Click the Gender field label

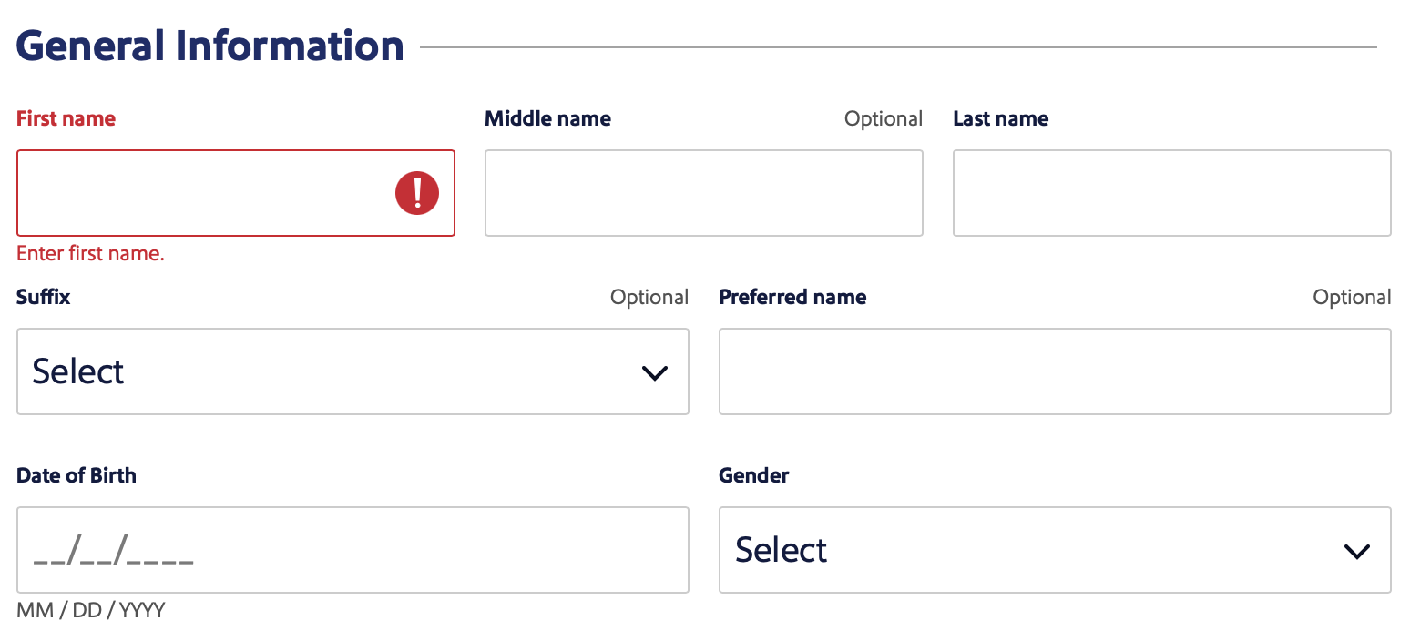(754, 475)
